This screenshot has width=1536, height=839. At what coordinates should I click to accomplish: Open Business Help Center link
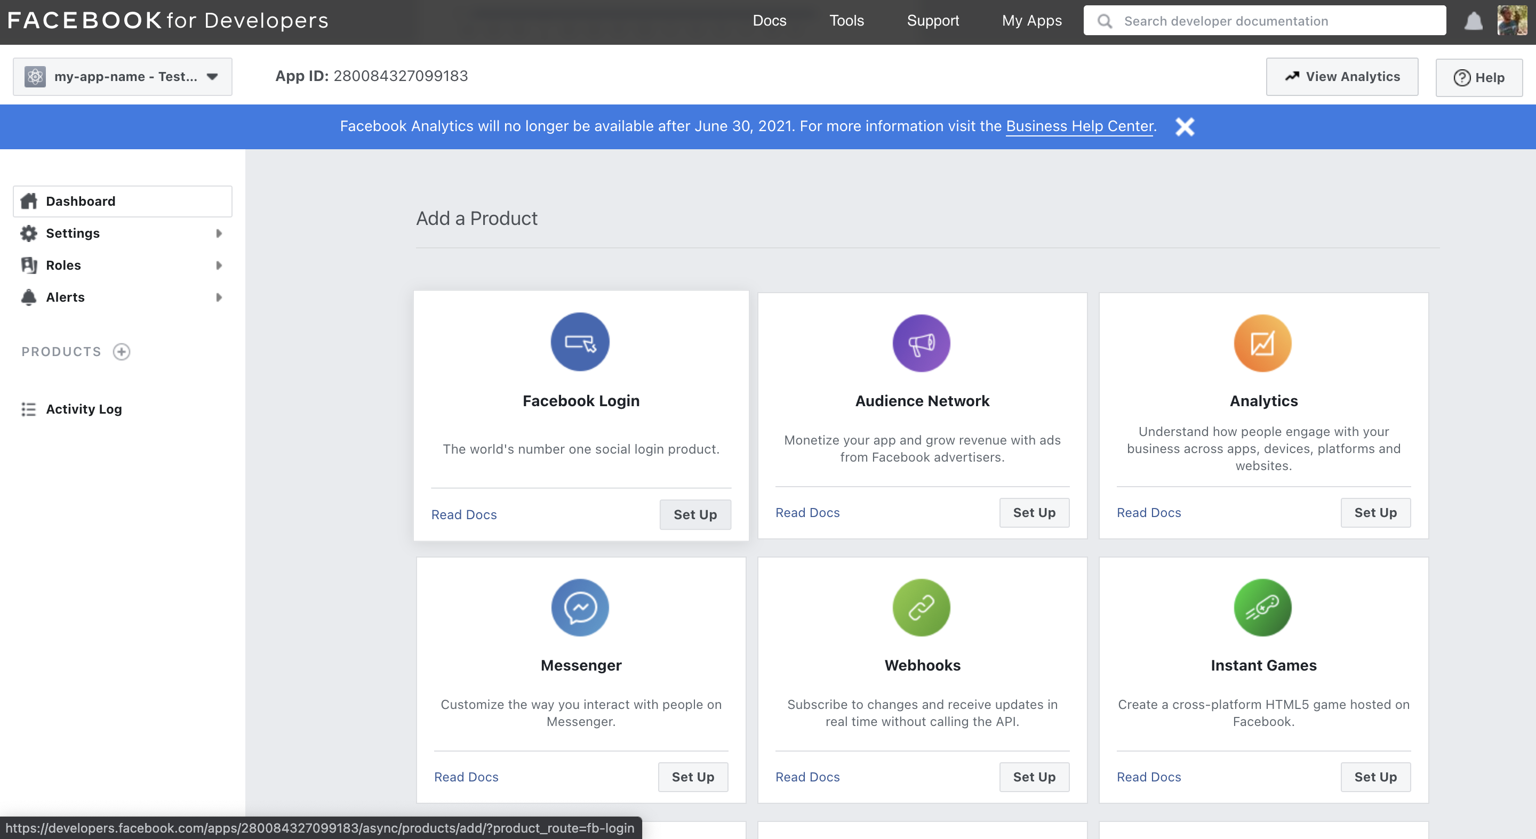(1079, 126)
